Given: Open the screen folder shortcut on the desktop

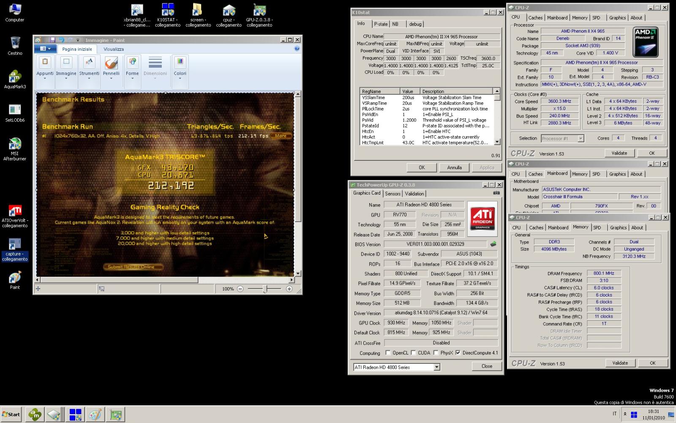Looking at the screenshot, I should 198,15.
